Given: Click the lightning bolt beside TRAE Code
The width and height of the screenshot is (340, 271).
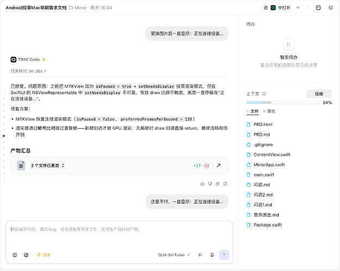Looking at the screenshot, I should coord(44,60).
